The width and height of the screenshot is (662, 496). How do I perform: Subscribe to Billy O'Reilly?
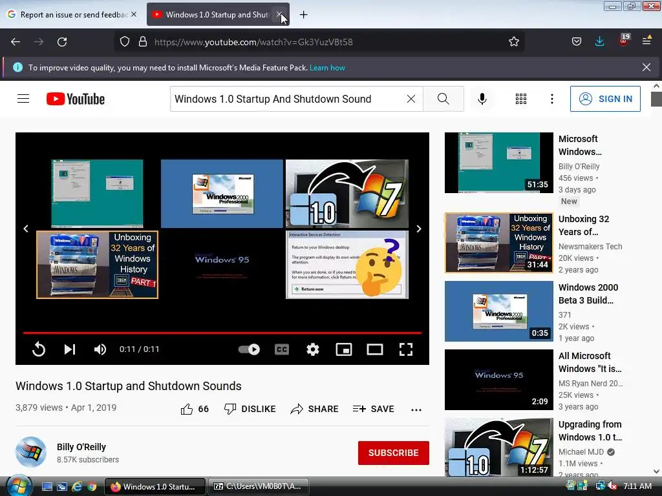(x=394, y=453)
